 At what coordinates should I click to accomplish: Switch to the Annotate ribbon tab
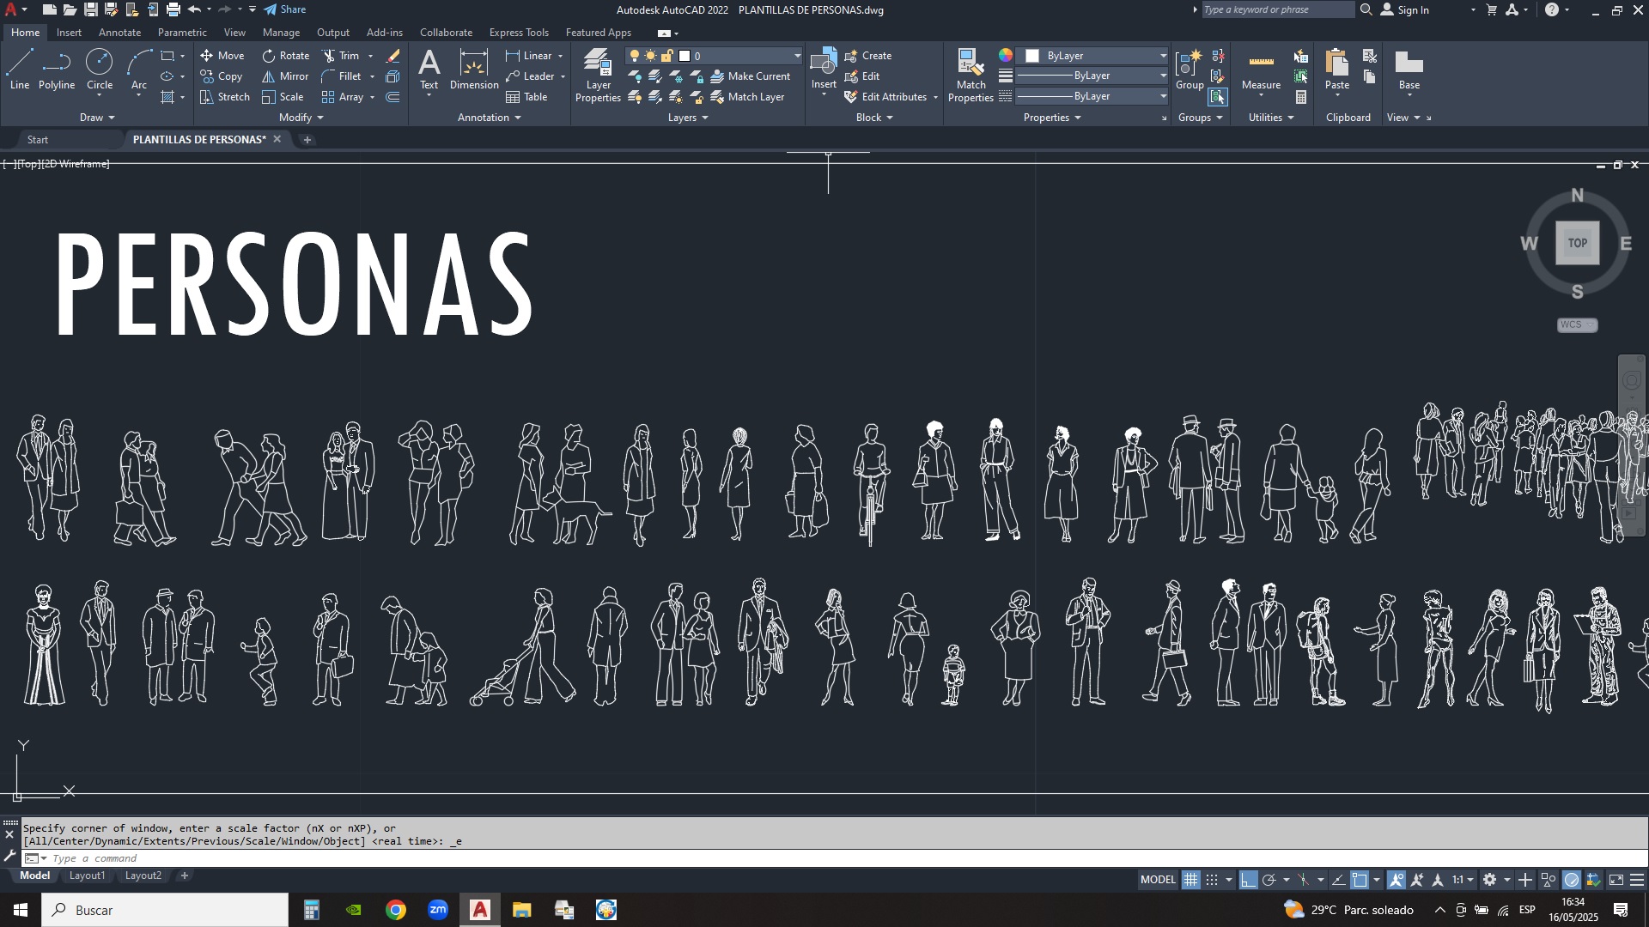click(119, 32)
